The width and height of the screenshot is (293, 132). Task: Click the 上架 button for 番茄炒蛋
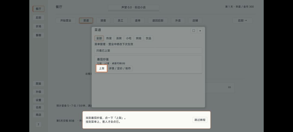coord(102,68)
